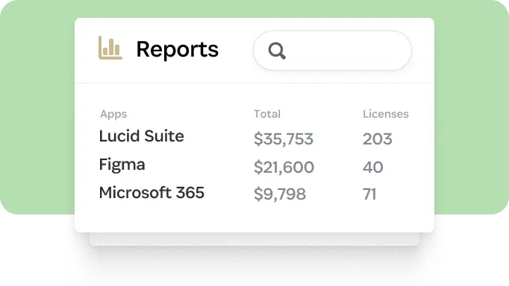Click the divider line under Reports header
This screenshot has height=286, width=509.
coord(254,83)
